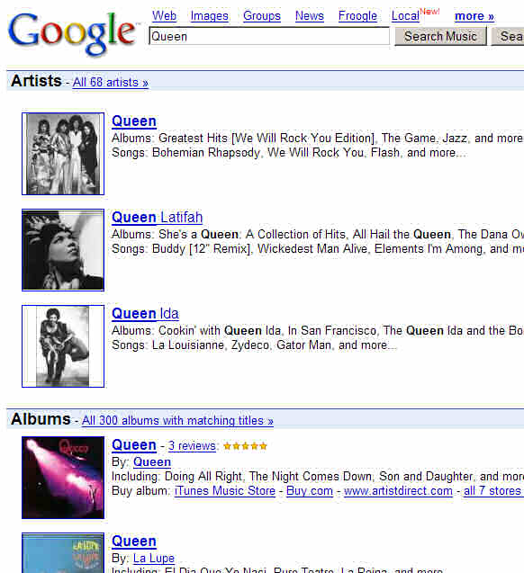Open the Froogle link
Viewport: 524px width, 573px height.
tap(357, 15)
